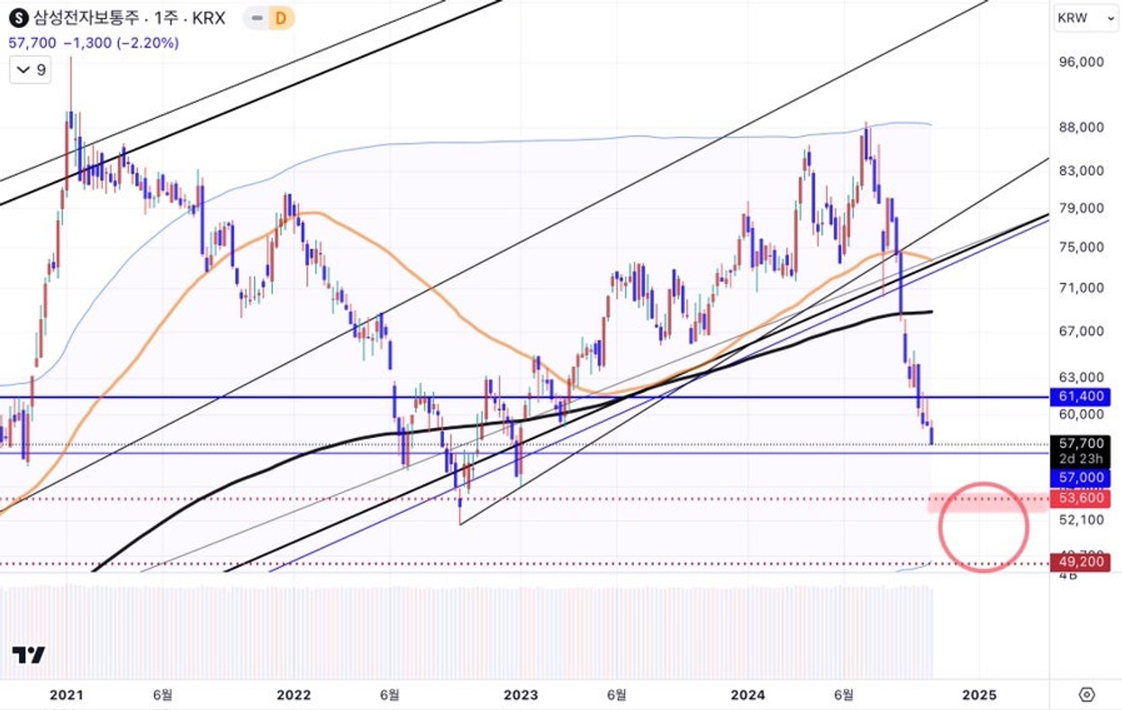
Task: Click the 96,000 price axis value
Action: pyautogui.click(x=1079, y=62)
